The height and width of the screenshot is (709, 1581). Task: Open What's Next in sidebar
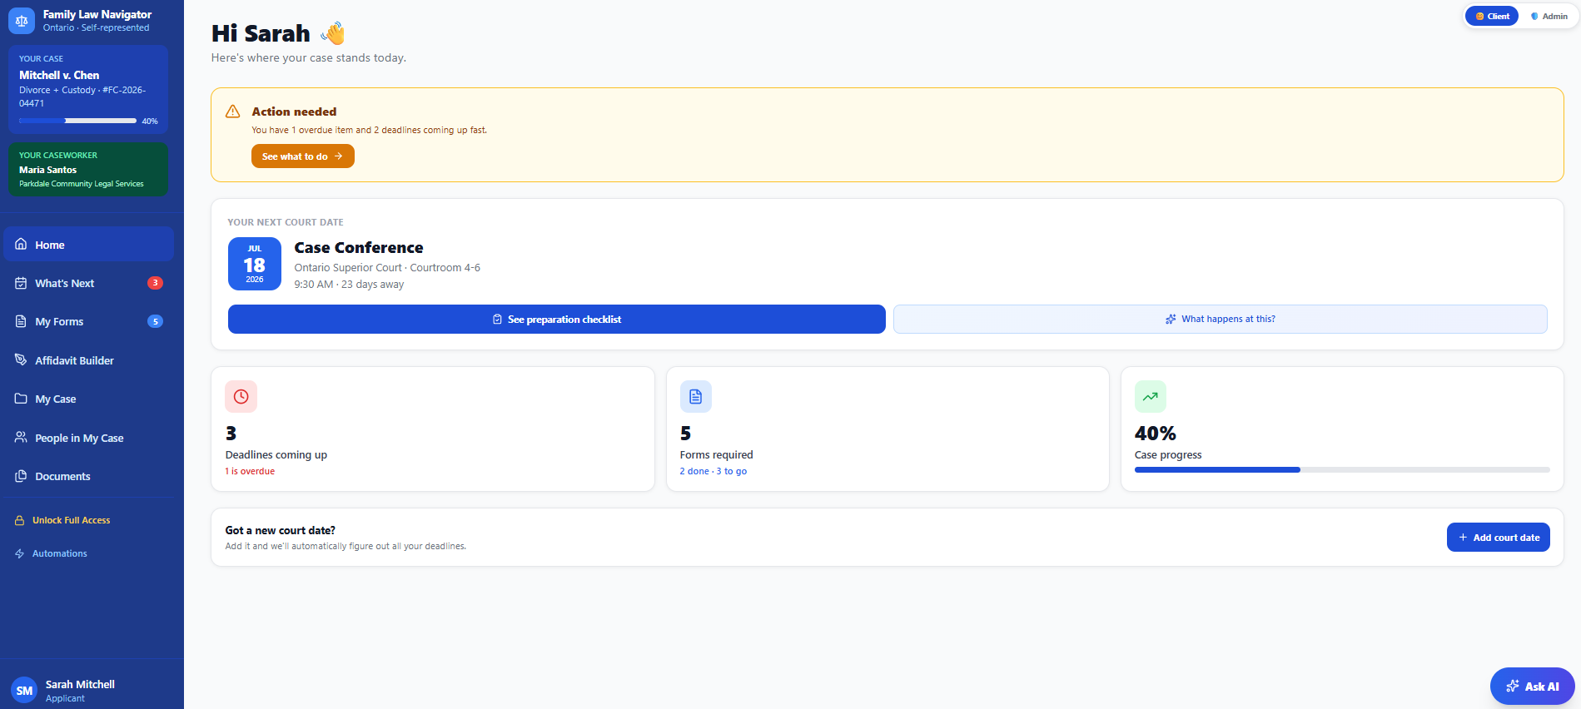pyautogui.click(x=88, y=283)
